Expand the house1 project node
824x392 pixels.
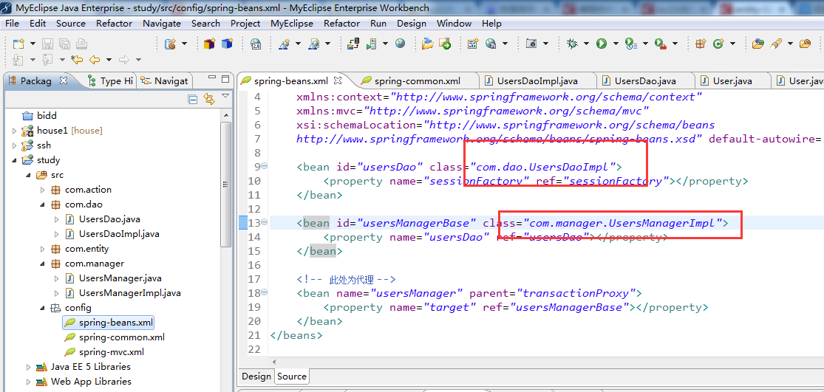14,131
